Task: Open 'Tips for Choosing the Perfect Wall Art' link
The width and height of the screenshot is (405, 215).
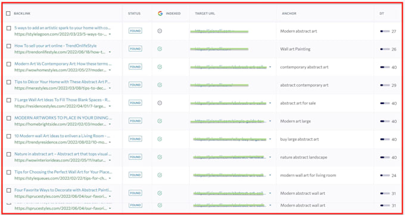Action: (63, 172)
